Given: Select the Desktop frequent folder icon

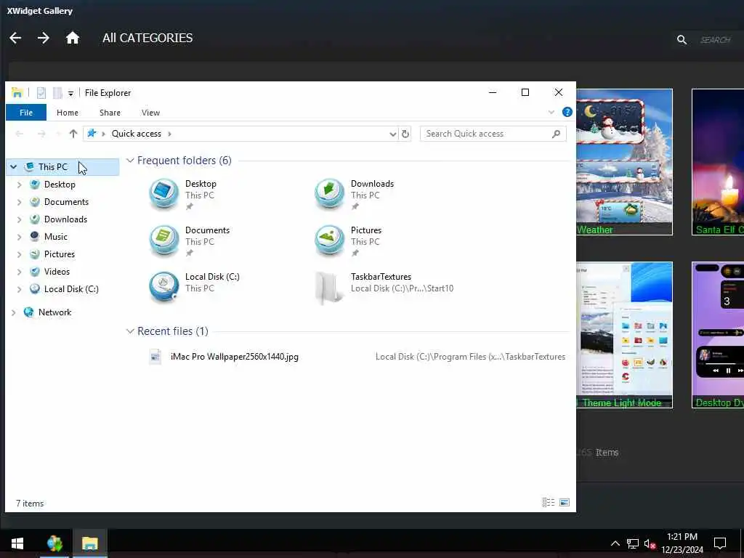Looking at the screenshot, I should pyautogui.click(x=163, y=193).
